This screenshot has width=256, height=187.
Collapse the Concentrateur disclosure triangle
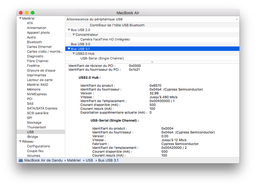click(73, 35)
